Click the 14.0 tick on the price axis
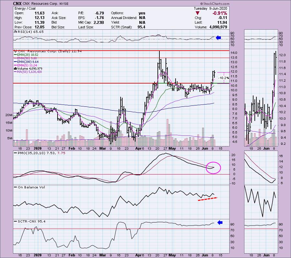 234,53
